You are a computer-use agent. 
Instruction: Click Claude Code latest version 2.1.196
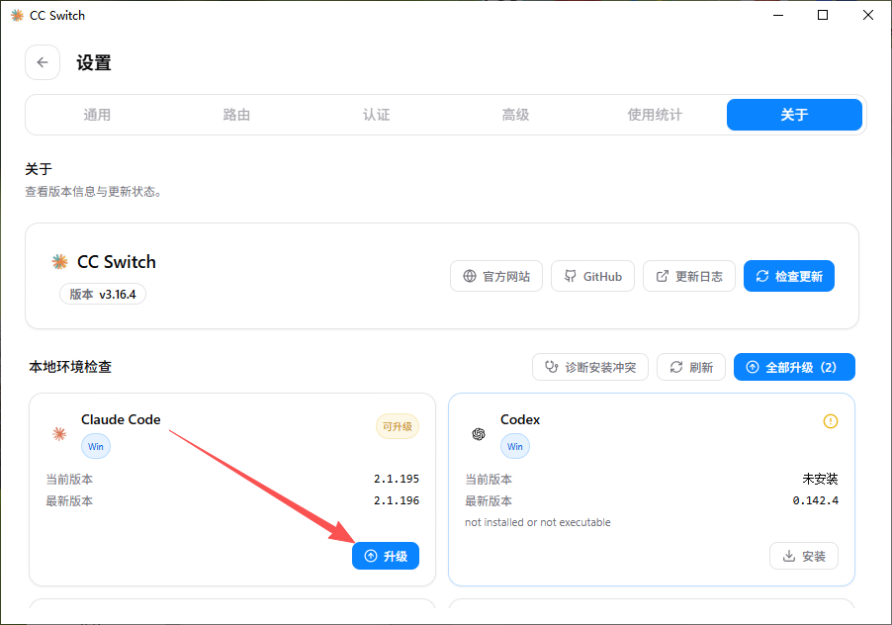[x=397, y=500]
